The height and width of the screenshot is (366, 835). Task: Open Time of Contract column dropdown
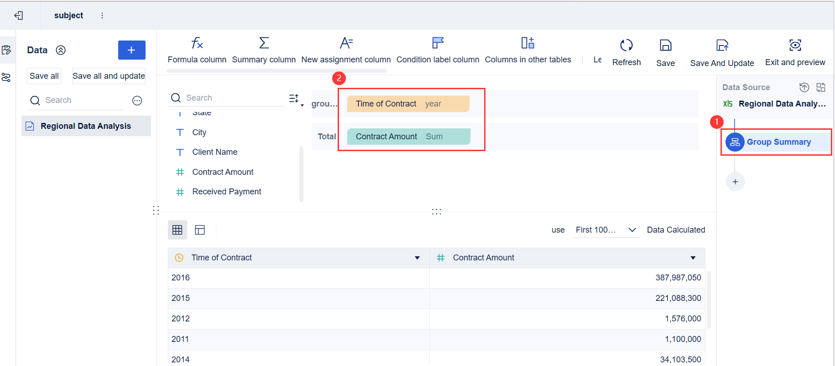(x=417, y=258)
